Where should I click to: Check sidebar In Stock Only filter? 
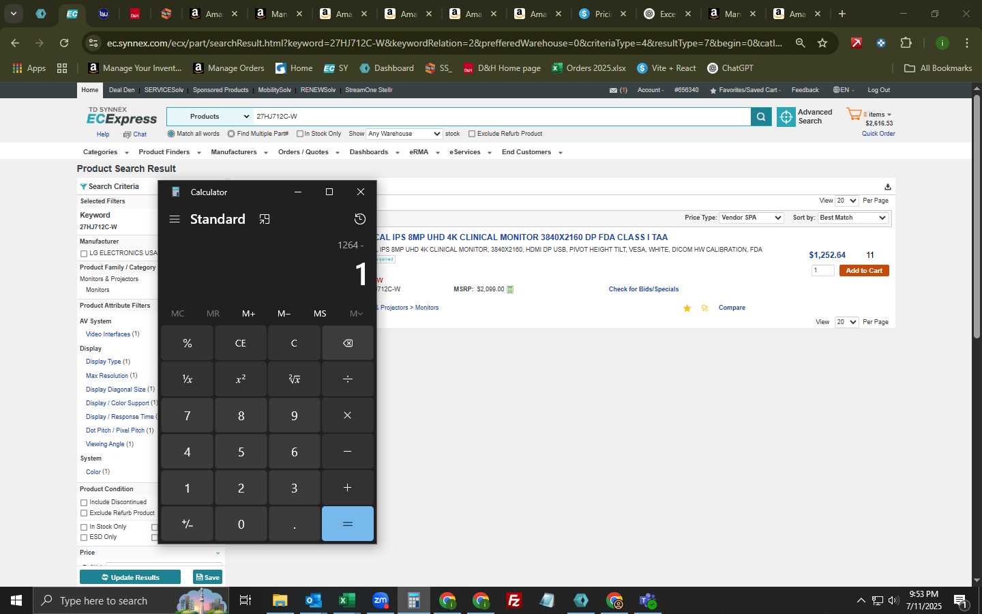coord(84,527)
